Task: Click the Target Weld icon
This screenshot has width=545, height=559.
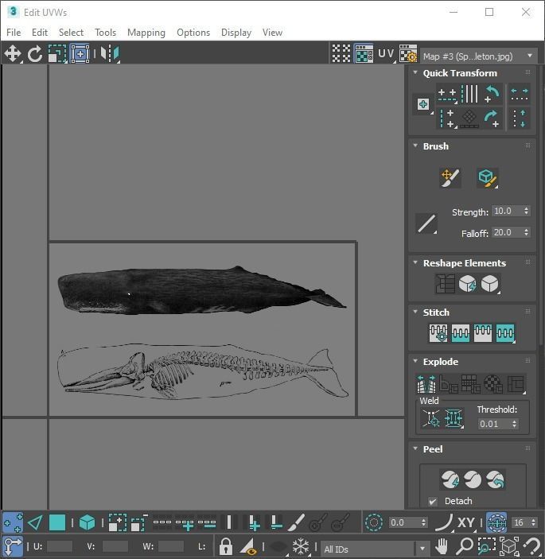Action: tap(431, 418)
